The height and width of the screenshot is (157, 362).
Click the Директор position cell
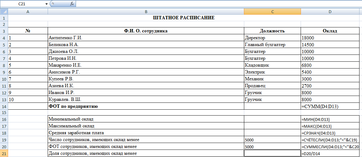[x=272, y=38]
